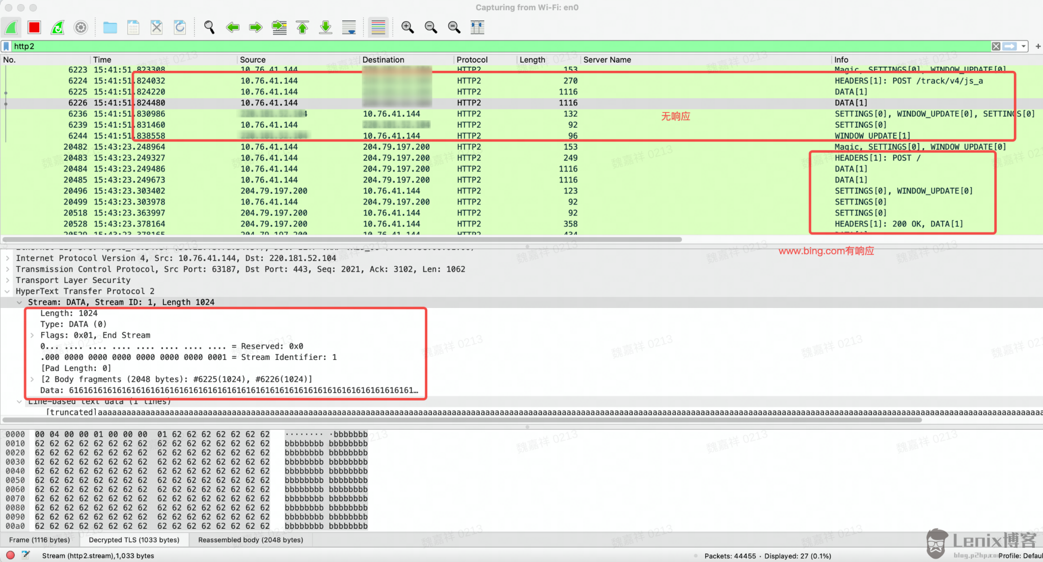Screen dimensions: 1043x562
Task: Open saved display filter bookmarks
Action: tap(6, 46)
